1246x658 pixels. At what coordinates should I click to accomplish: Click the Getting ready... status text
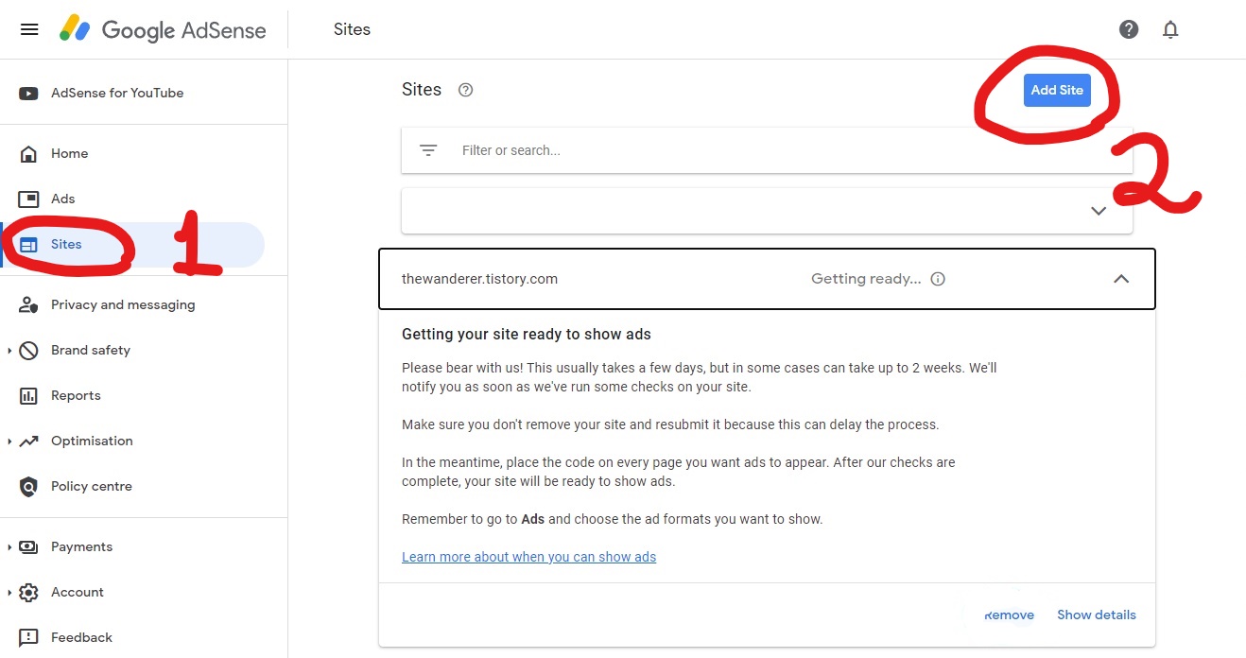[x=866, y=279]
